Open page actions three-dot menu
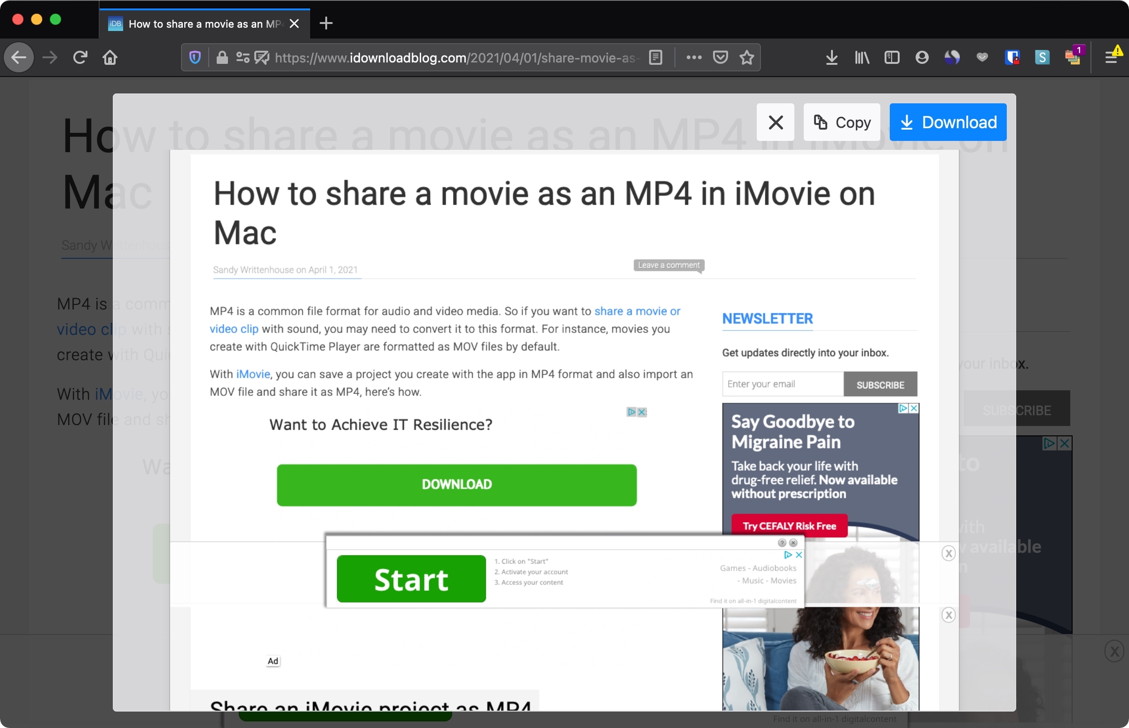 [x=694, y=58]
